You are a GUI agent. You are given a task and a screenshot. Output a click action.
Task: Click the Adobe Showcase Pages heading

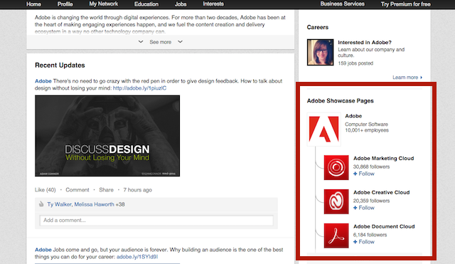point(340,101)
